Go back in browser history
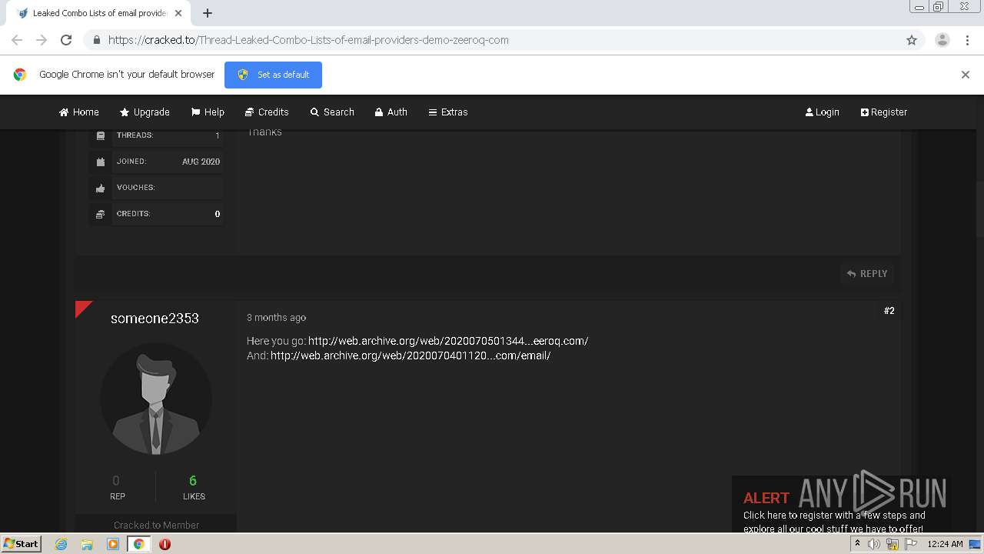The width and height of the screenshot is (984, 554). [x=17, y=40]
